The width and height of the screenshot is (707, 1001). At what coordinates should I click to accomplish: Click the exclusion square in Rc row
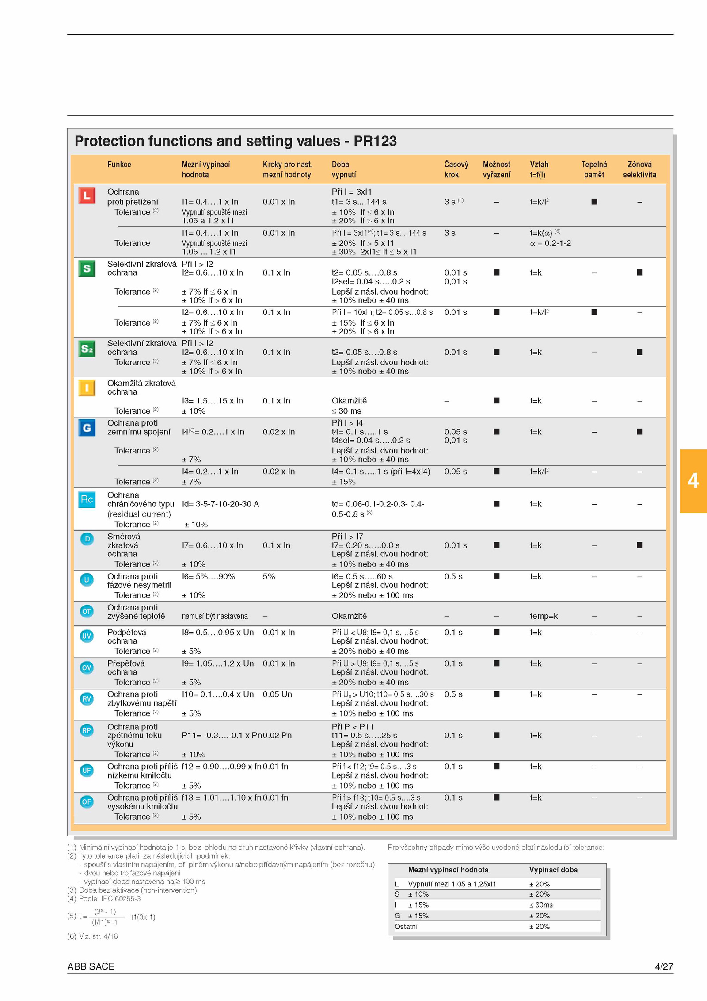pyautogui.click(x=497, y=504)
